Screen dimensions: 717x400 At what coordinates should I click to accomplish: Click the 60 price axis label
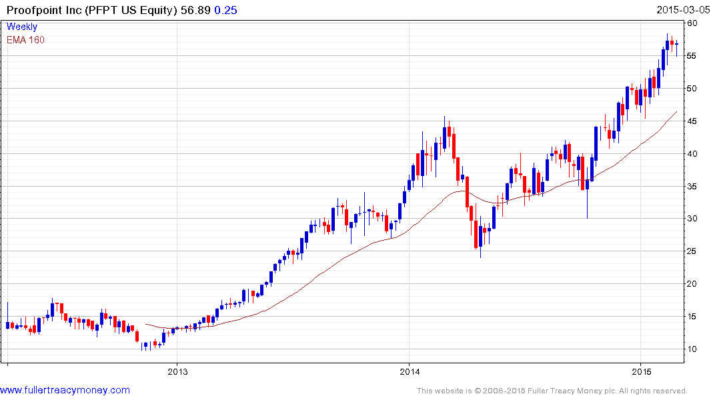click(692, 23)
